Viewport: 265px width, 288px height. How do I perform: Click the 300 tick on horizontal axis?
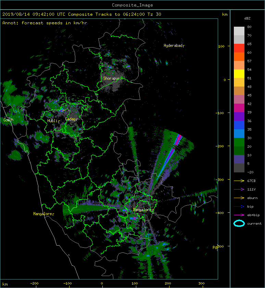click(x=201, y=284)
